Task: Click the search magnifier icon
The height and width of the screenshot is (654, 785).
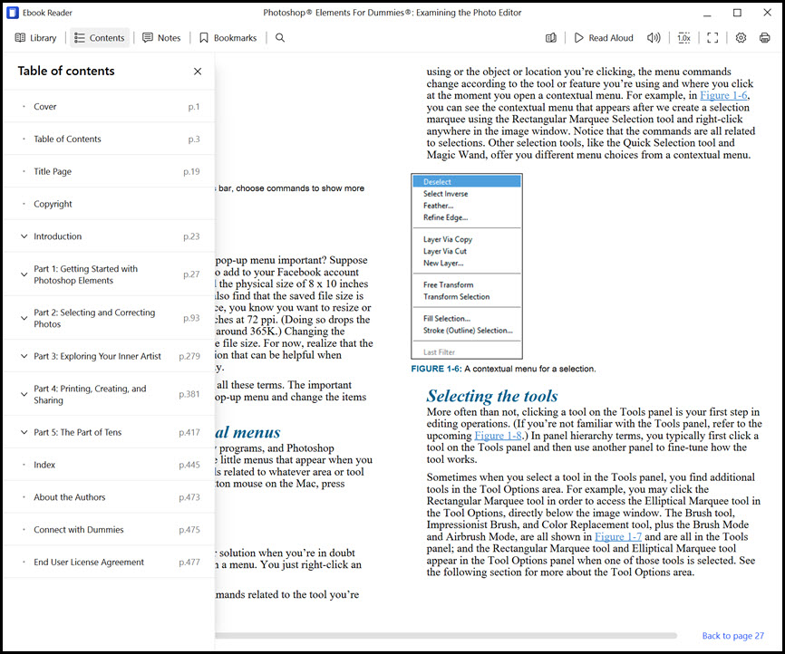Action: click(x=280, y=37)
